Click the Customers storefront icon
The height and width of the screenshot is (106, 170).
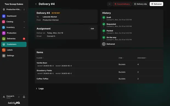tap(4, 44)
